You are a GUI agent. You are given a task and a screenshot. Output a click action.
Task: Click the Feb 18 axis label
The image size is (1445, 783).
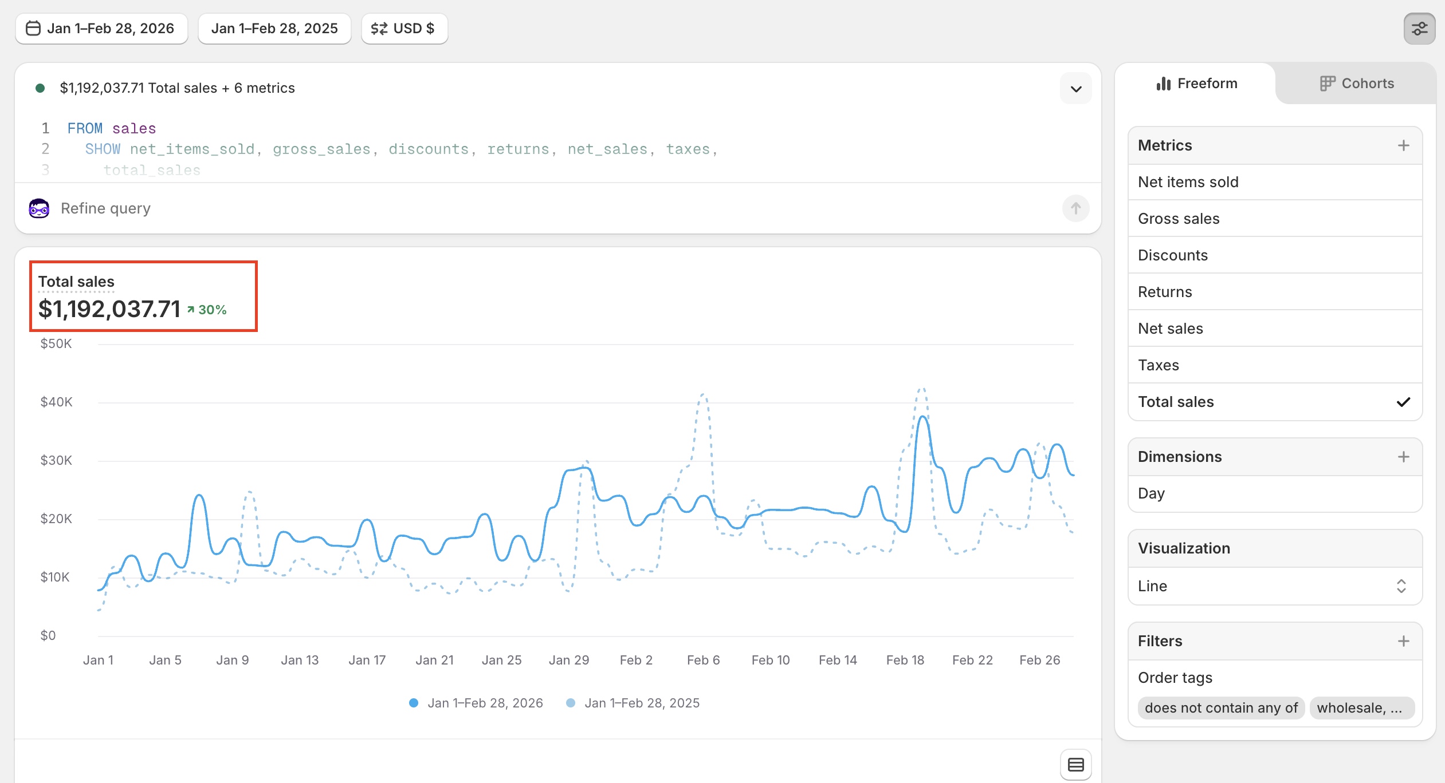click(x=905, y=660)
